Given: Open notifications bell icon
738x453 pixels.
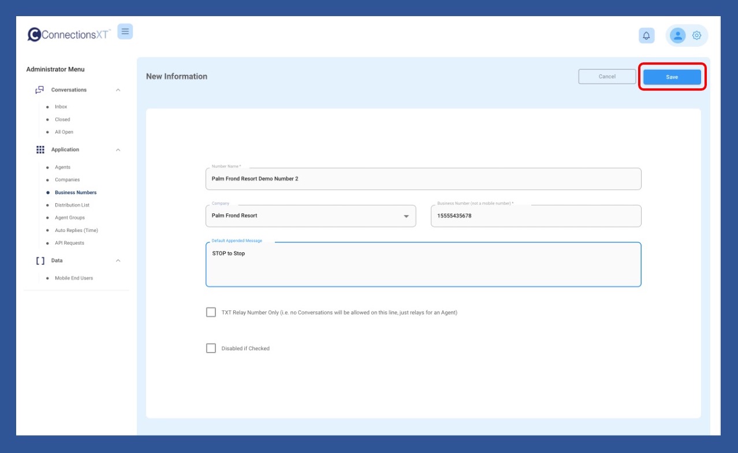Looking at the screenshot, I should (x=646, y=36).
